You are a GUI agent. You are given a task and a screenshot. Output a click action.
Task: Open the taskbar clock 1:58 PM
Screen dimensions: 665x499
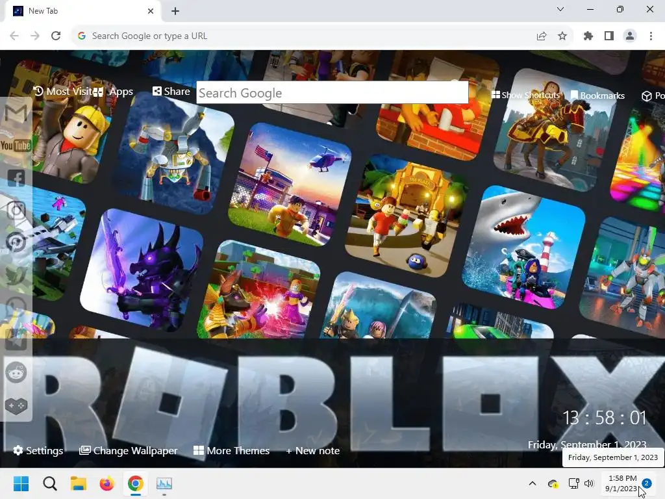click(621, 483)
